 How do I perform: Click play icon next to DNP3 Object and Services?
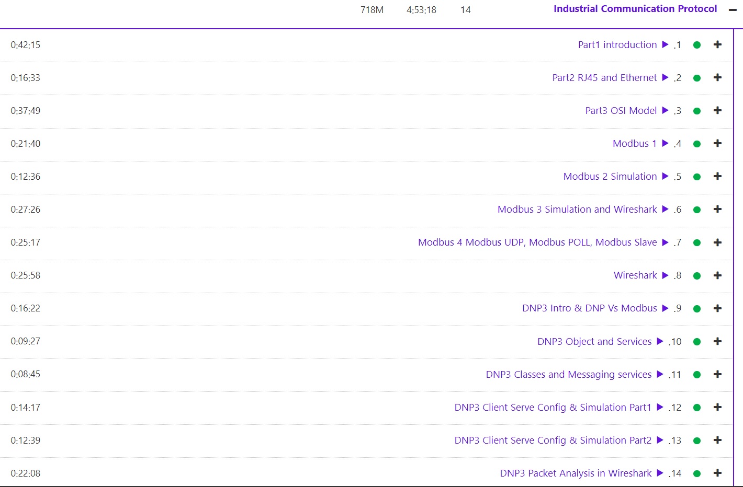tap(660, 341)
